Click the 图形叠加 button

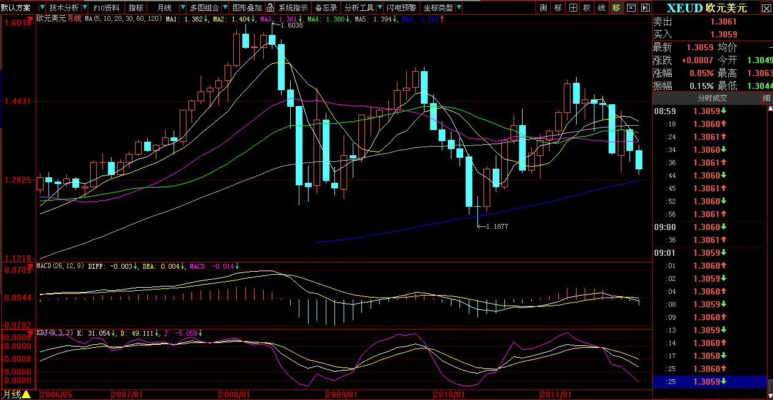click(x=247, y=8)
